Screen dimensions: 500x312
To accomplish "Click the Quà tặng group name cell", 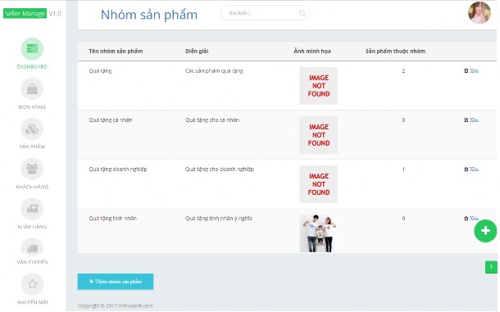I will (x=100, y=70).
